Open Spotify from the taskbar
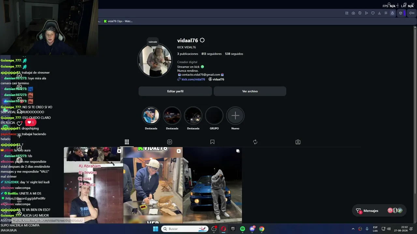Image resolution: width=417 pixels, height=234 pixels. [242, 229]
